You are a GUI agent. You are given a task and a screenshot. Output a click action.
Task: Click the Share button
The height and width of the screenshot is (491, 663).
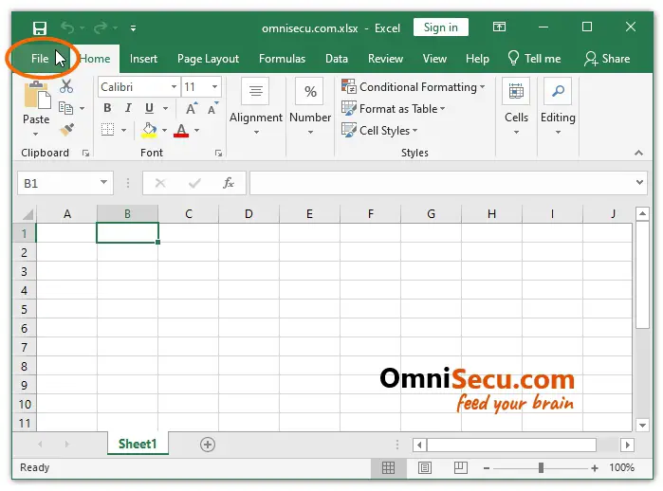[607, 59]
